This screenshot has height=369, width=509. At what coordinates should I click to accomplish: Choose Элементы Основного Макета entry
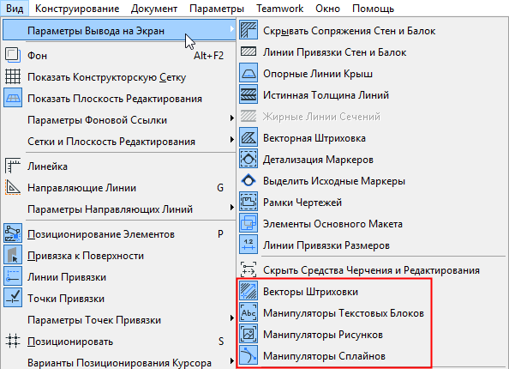click(x=372, y=224)
